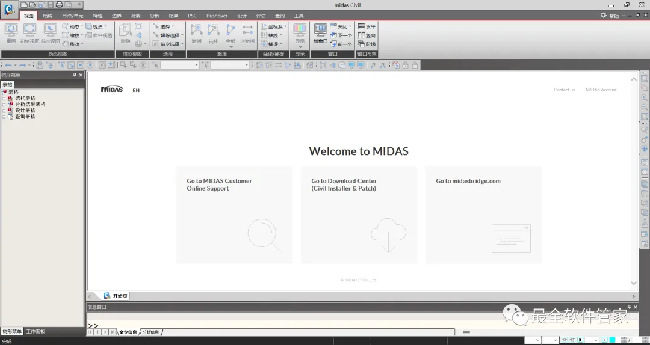
Task: Arrange windows with 阶梯 cascade layout
Action: point(367,44)
